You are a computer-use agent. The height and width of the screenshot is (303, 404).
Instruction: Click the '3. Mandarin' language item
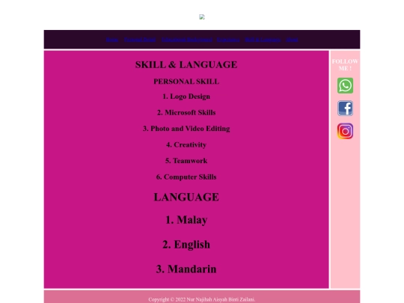(186, 269)
